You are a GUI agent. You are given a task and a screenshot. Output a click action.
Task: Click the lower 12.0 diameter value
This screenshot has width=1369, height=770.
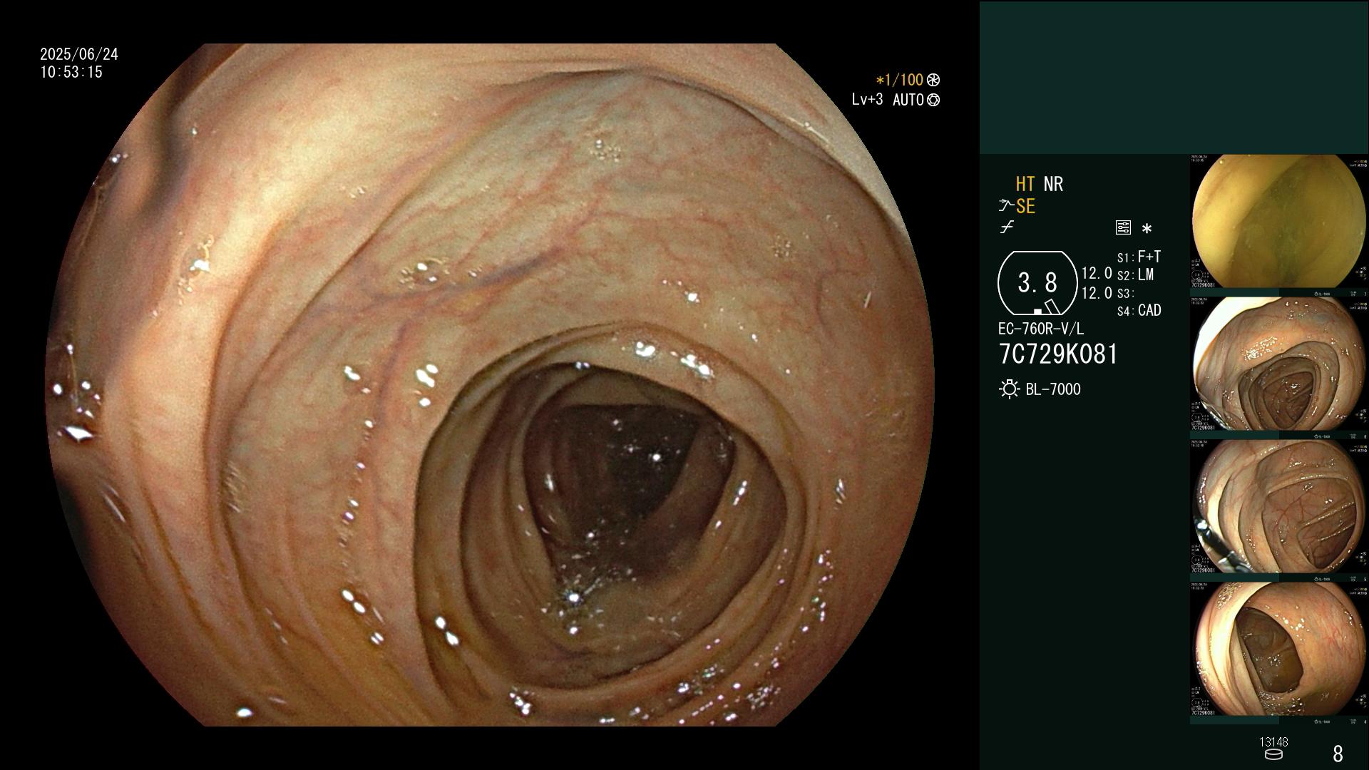[1097, 293]
